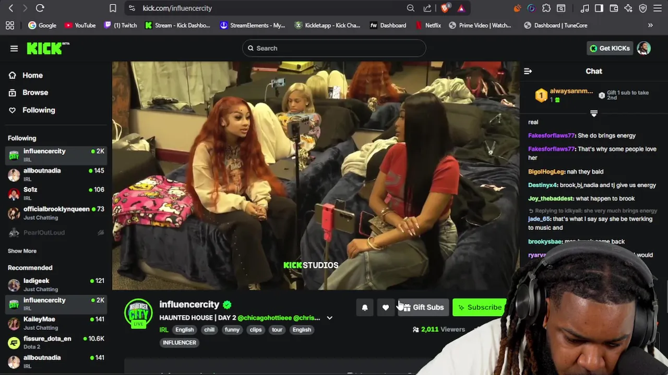Image resolution: width=668 pixels, height=375 pixels.
Task: Open ladigeek in Recommended list
Action: (56, 285)
